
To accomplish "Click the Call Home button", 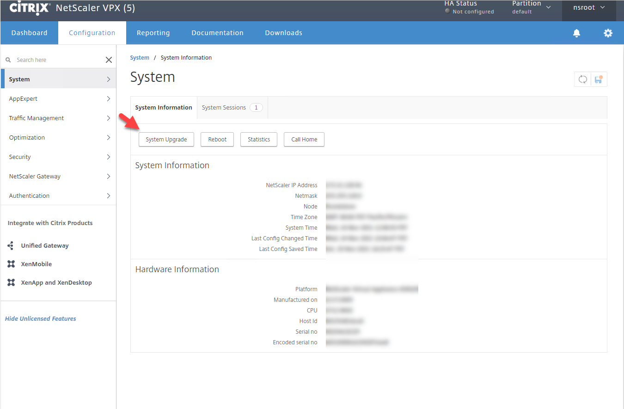I will (304, 139).
